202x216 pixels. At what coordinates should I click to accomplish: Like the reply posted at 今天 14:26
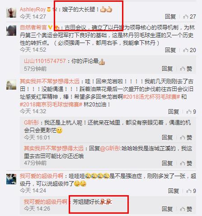pos(186,209)
